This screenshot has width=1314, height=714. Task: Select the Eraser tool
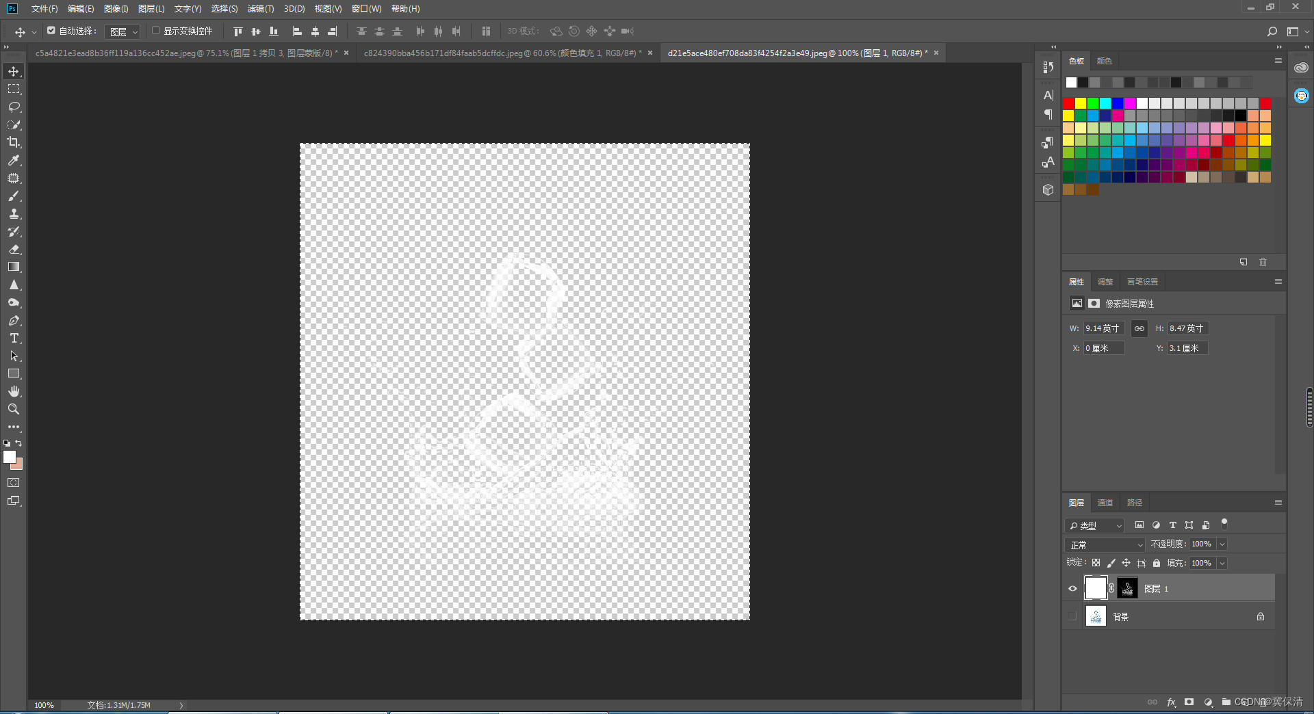click(14, 249)
